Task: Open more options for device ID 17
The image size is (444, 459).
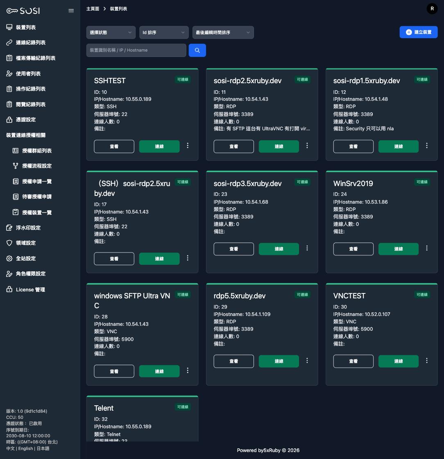Action: (188, 258)
